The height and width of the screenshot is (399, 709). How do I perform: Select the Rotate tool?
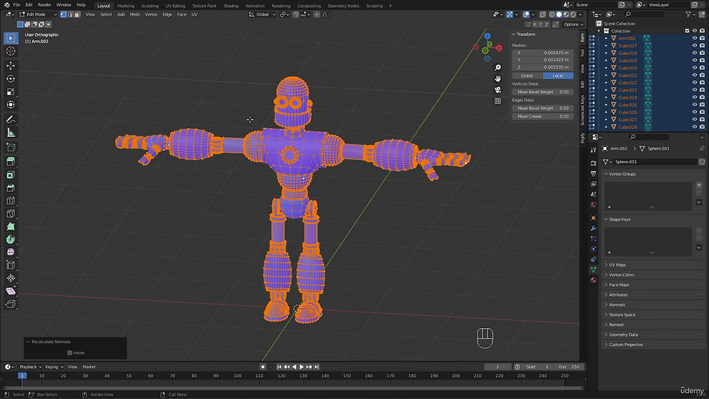pos(11,79)
